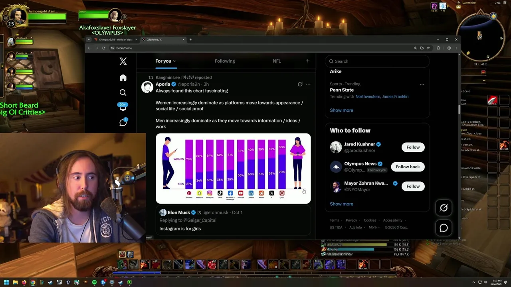View site information icon beside URL

[112, 48]
